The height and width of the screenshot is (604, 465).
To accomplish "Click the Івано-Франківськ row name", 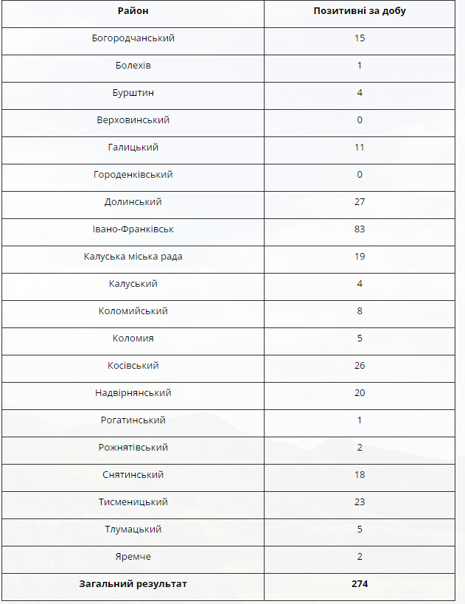I will coord(133,229).
